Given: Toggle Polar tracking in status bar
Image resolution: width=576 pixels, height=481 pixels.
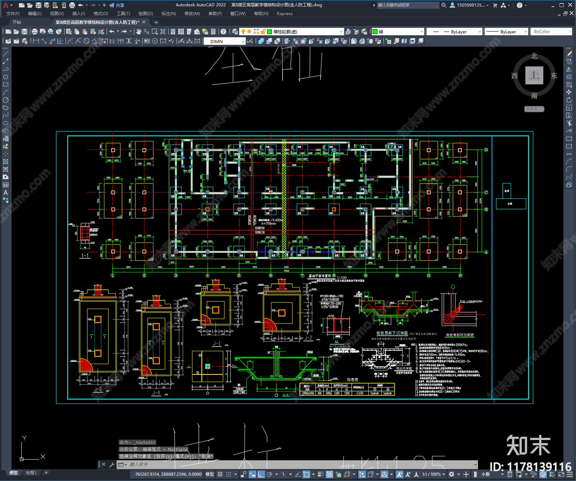Looking at the screenshot, I should 270,474.
